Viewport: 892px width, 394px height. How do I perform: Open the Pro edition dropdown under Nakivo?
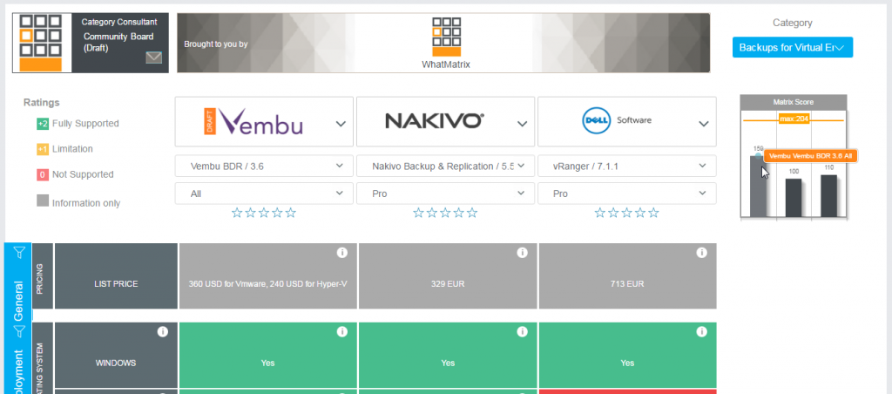(x=445, y=194)
